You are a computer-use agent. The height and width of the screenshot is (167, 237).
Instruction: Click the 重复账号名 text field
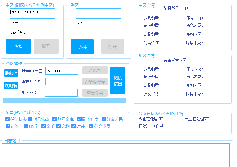(x=62, y=81)
